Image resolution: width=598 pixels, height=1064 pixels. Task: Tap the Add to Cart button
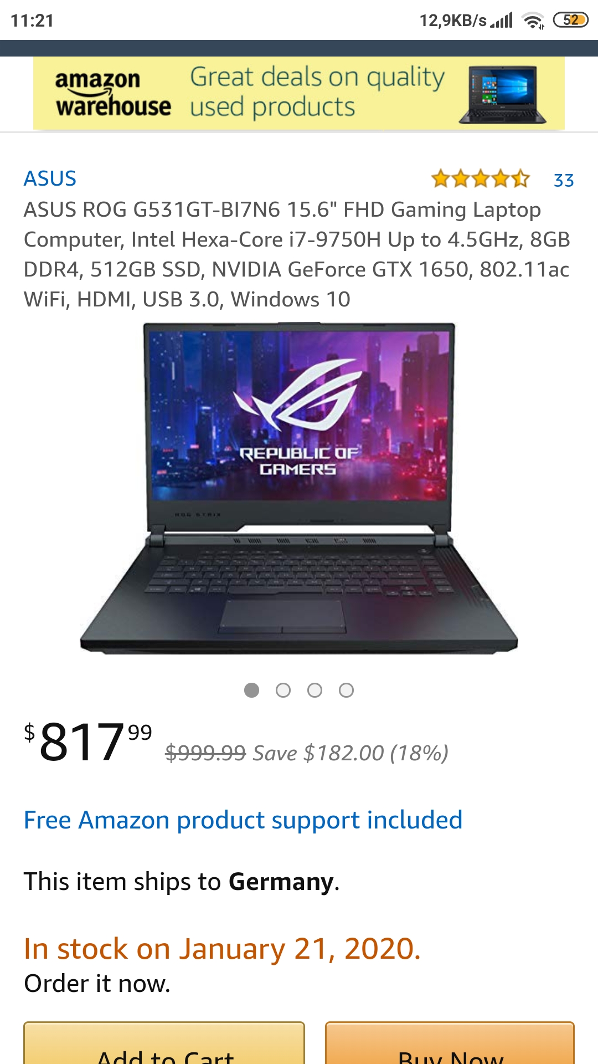pyautogui.click(x=164, y=1043)
